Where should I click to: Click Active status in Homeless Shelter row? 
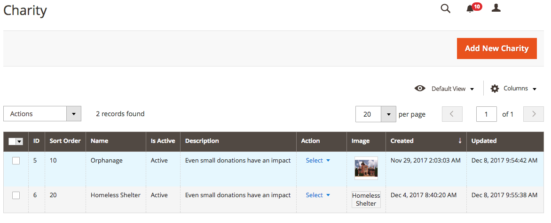pos(159,195)
